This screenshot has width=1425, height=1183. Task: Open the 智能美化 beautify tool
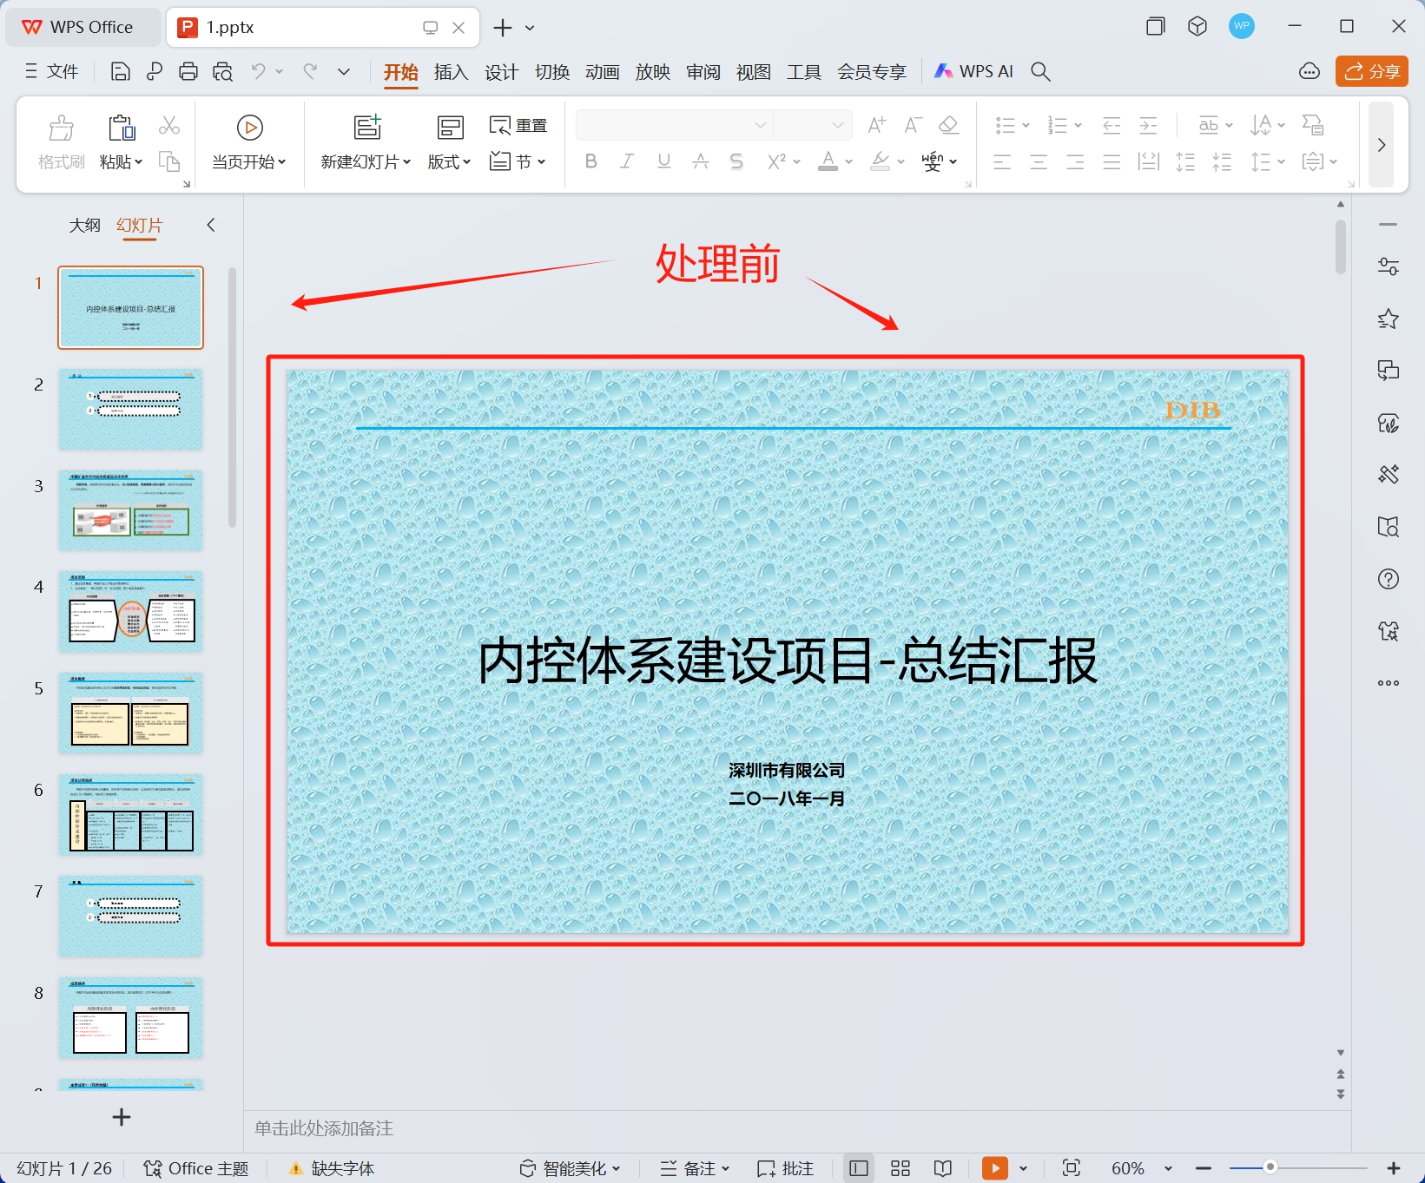pyautogui.click(x=569, y=1167)
